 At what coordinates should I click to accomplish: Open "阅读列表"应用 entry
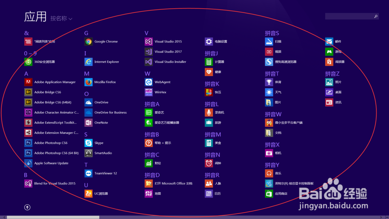40,41
